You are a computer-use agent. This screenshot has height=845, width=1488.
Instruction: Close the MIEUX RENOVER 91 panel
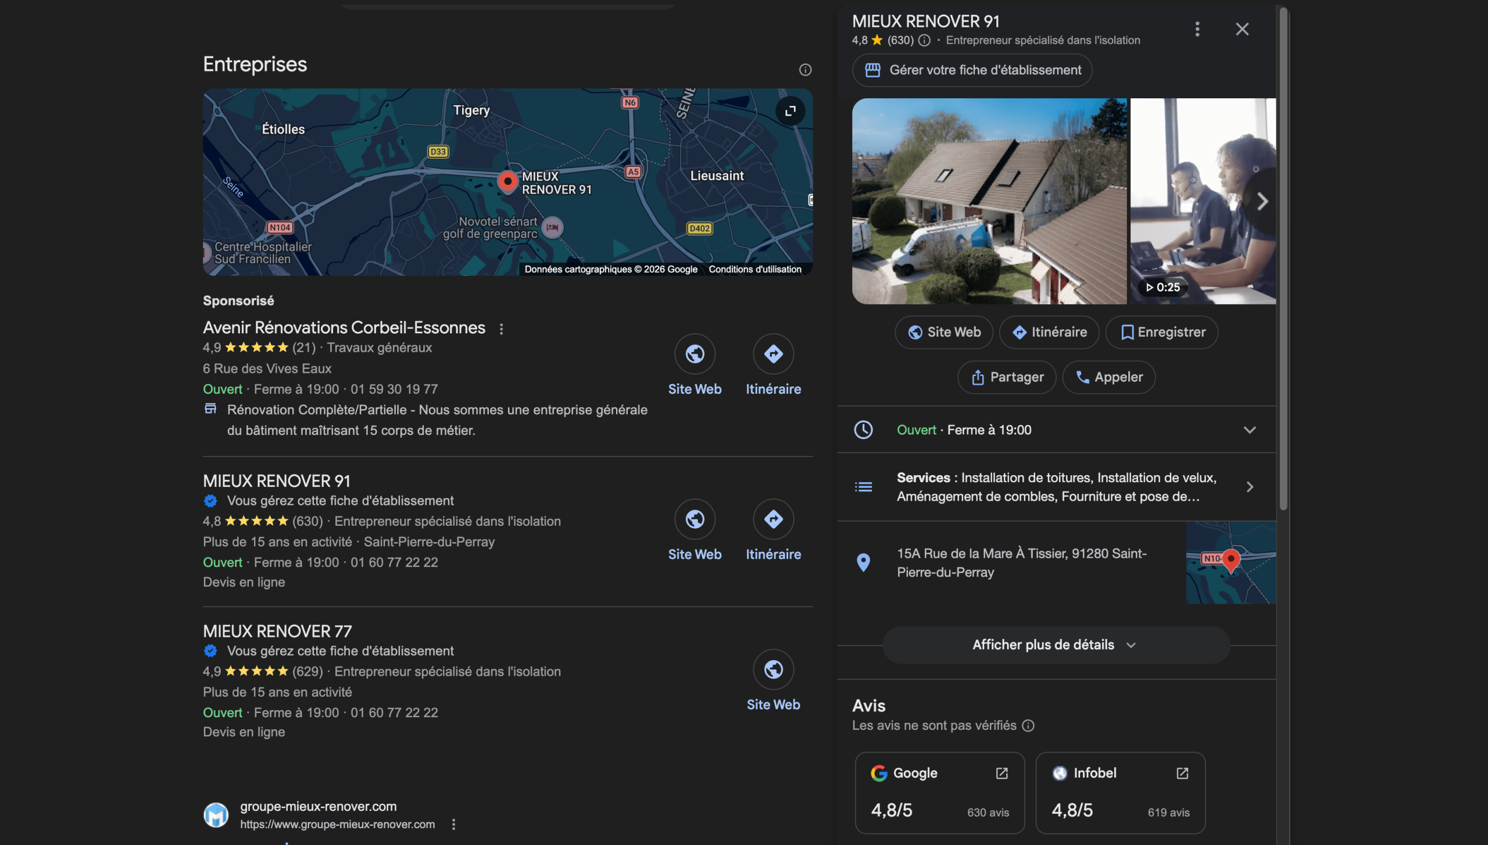(1242, 29)
